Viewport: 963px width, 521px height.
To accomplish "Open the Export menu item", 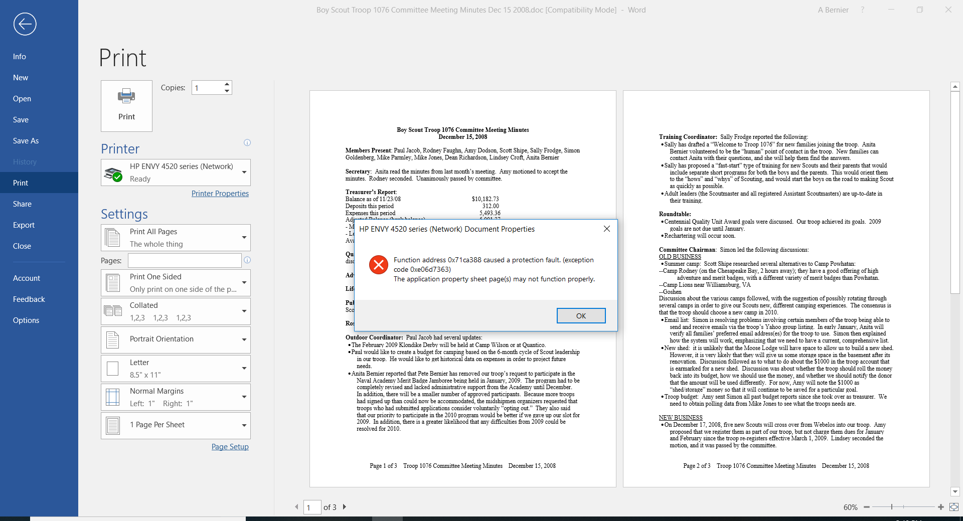I will (x=39, y=225).
